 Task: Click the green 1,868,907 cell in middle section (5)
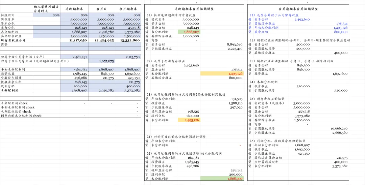tap(222, 179)
